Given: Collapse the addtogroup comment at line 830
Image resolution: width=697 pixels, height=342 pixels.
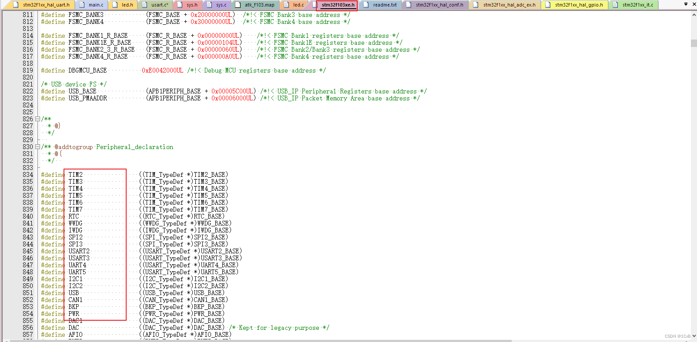Looking at the screenshot, I should 37,147.
